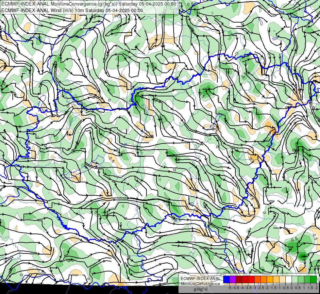320x294 pixels.
Task: Click the 1.5 tick label on the colorbar
Action: [x=310, y=288]
